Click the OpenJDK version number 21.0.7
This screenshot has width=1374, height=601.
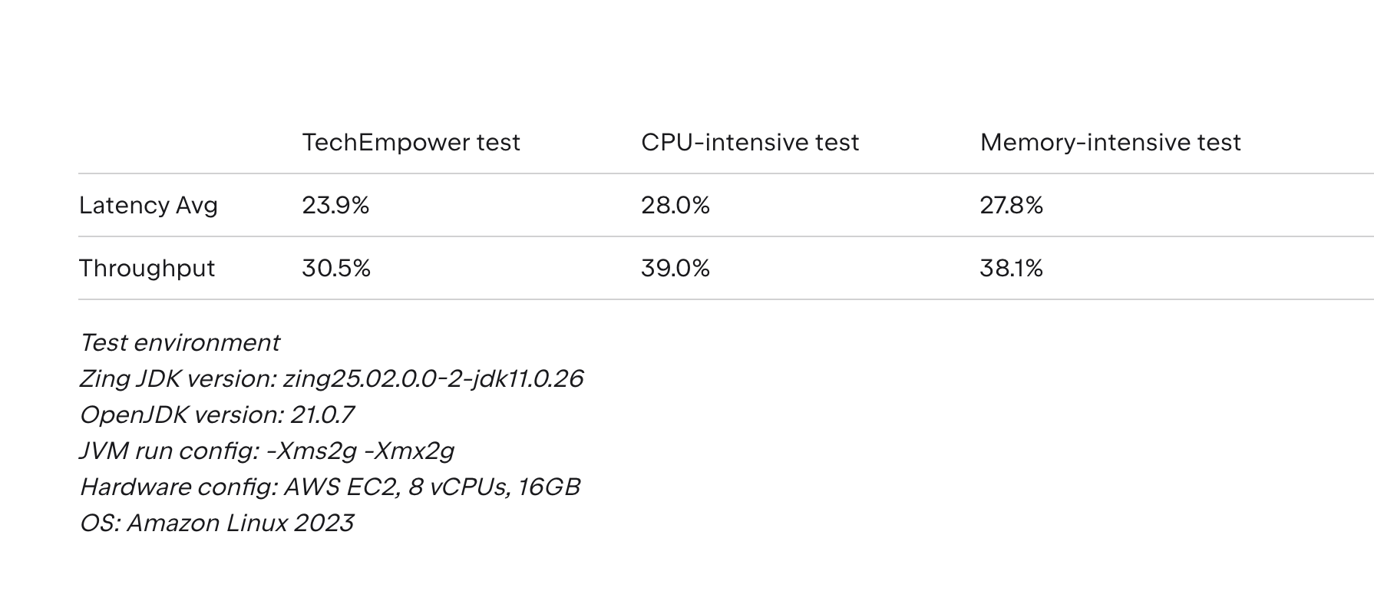pos(322,414)
